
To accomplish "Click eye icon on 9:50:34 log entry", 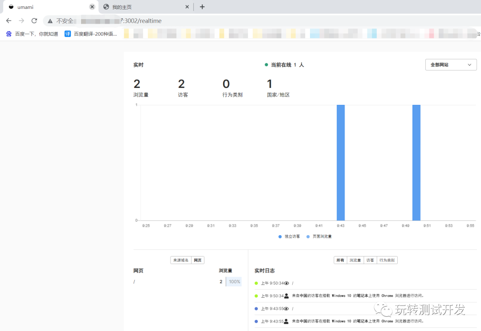I will pos(287,283).
